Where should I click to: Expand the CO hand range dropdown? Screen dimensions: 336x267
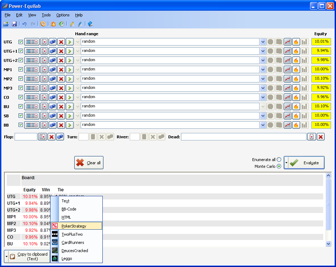click(x=263, y=97)
